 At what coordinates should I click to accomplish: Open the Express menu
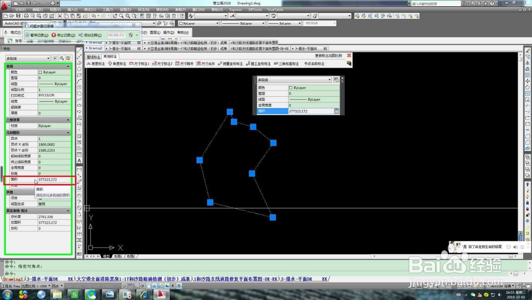(236, 10)
